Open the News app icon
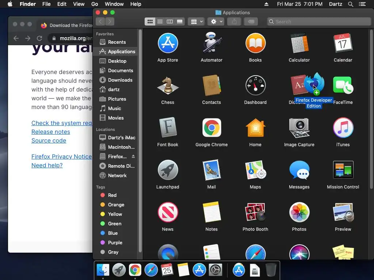 coord(168,213)
